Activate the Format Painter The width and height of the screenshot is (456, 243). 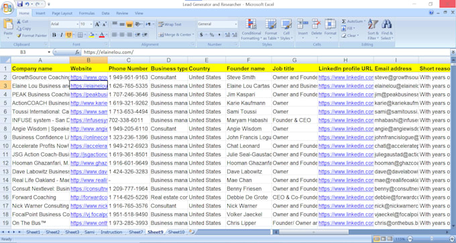coord(32,36)
